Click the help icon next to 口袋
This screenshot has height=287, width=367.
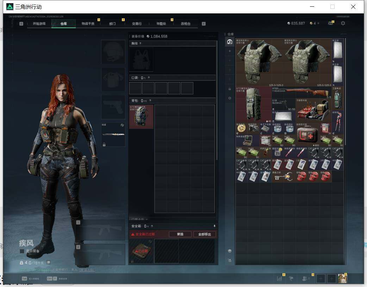click(x=149, y=78)
